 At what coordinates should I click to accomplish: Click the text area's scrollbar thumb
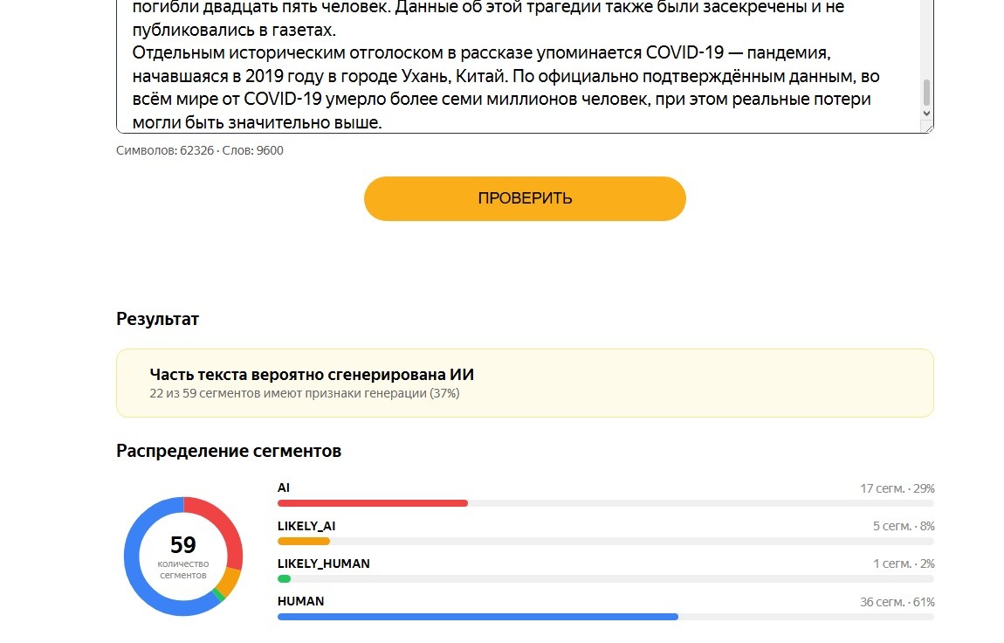pyautogui.click(x=926, y=93)
